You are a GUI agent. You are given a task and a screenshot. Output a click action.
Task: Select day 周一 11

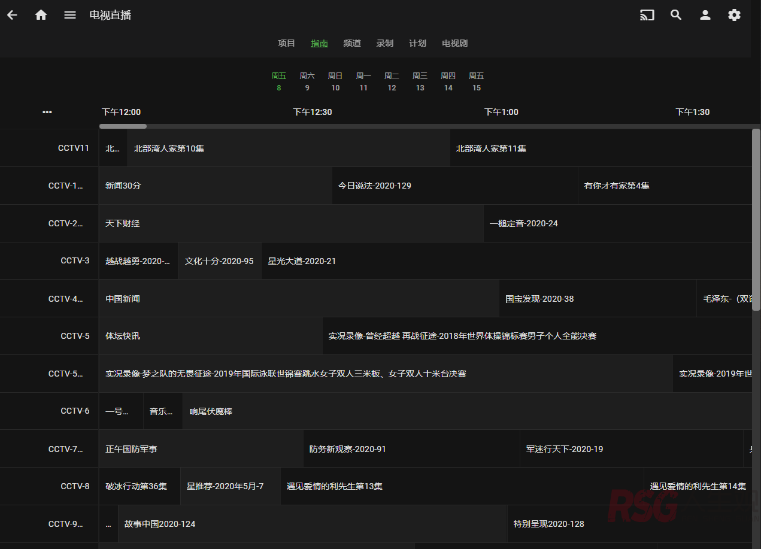pos(363,81)
